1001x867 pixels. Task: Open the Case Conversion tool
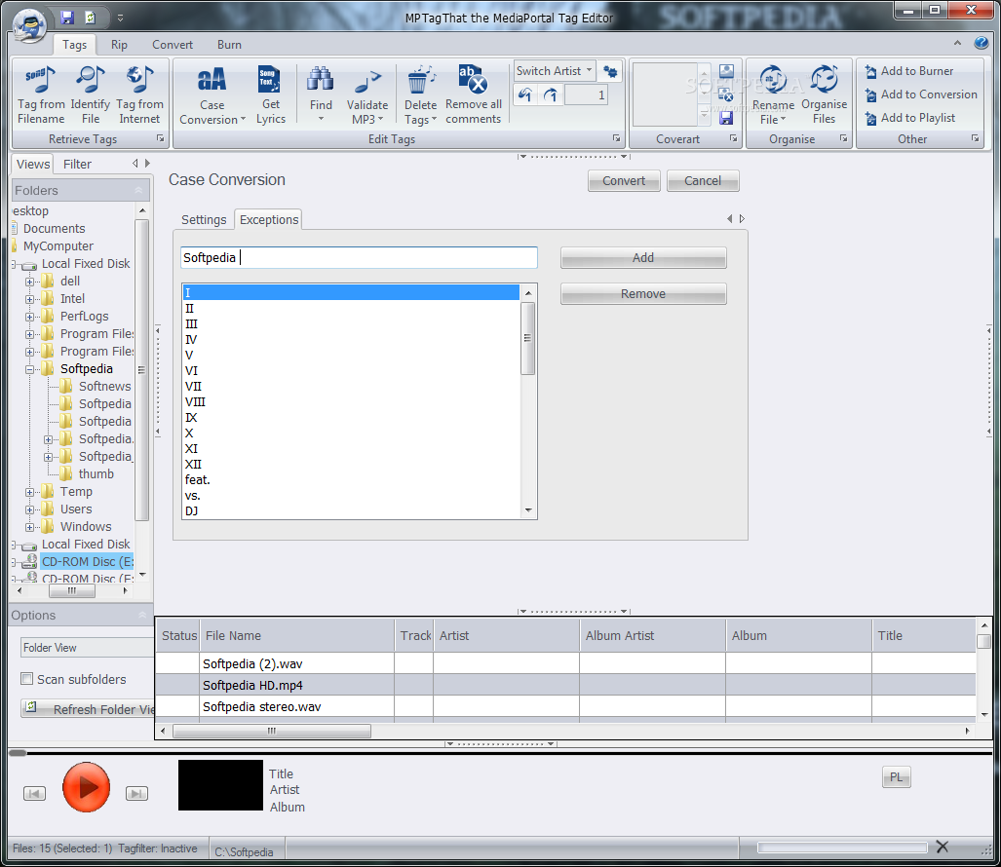(x=212, y=94)
